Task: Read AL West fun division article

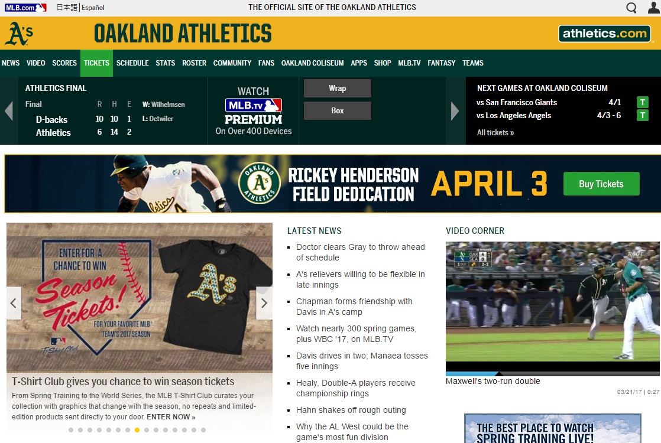Action: click(352, 432)
